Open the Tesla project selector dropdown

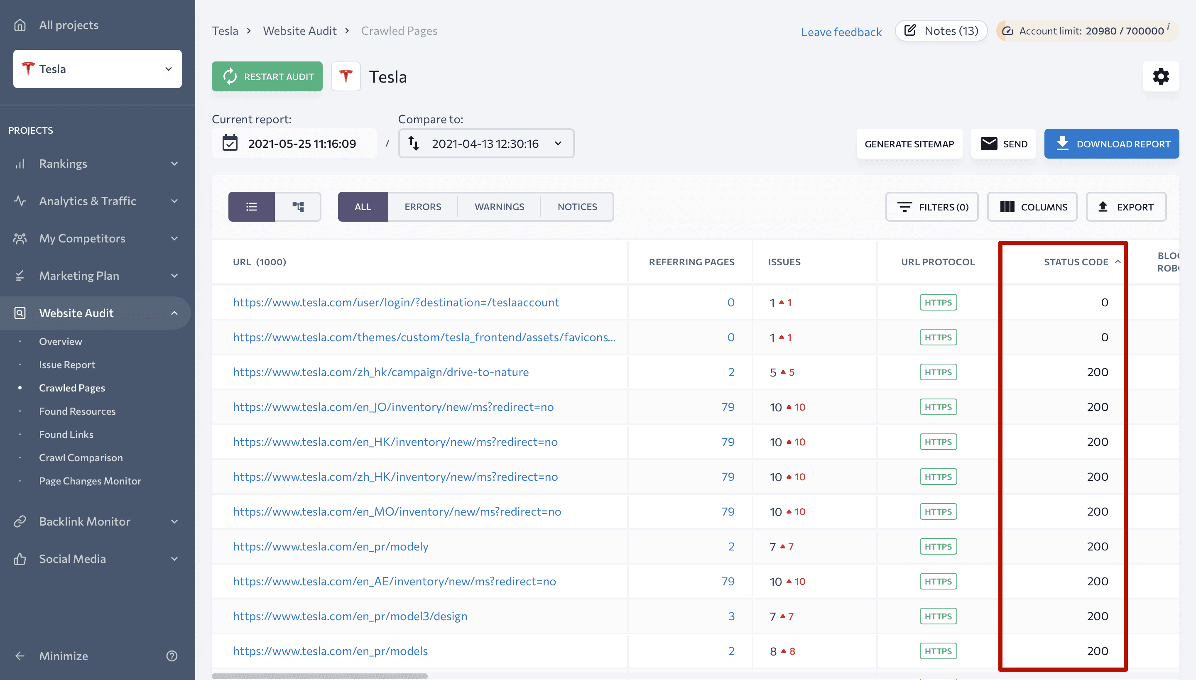point(97,68)
